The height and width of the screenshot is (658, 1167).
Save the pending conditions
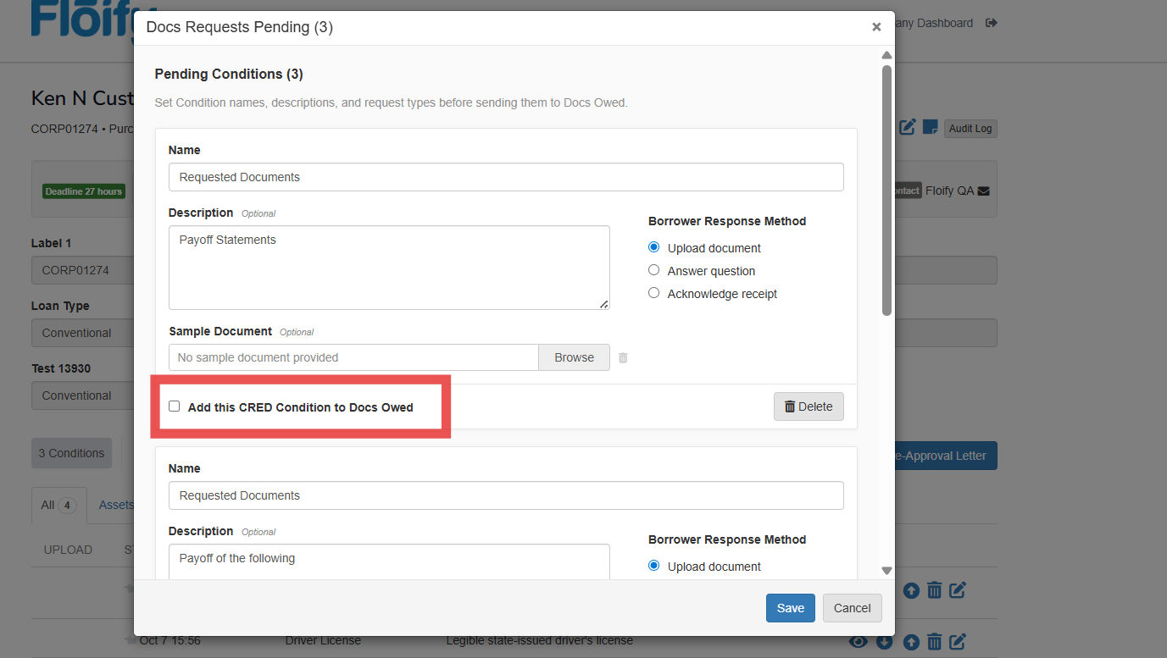point(790,608)
